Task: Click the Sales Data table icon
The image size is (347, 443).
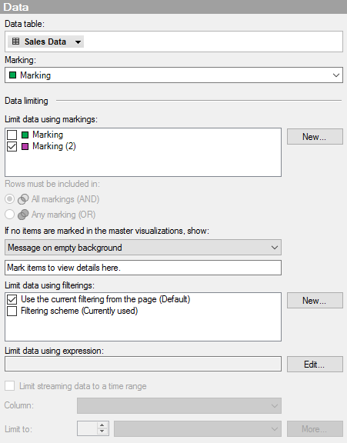Action: (16, 42)
